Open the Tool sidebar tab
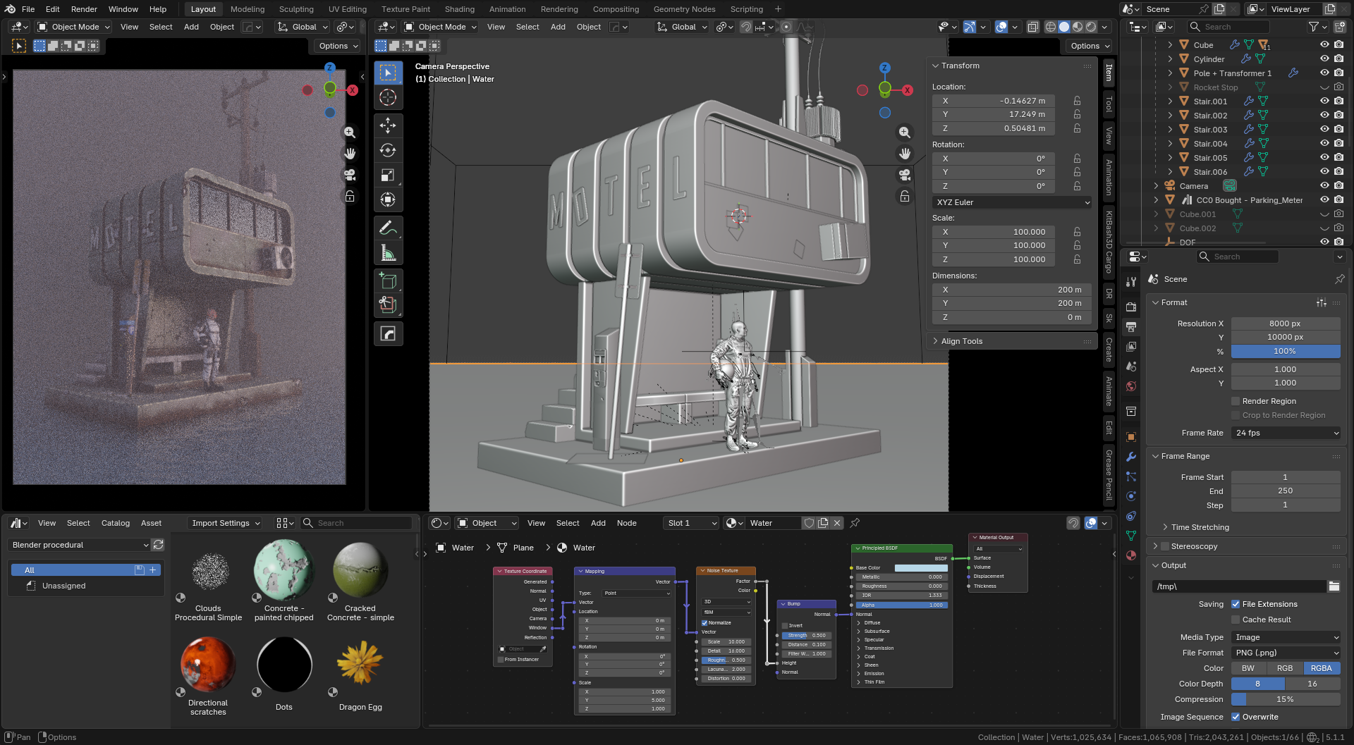The height and width of the screenshot is (745, 1354). coord(1109,103)
